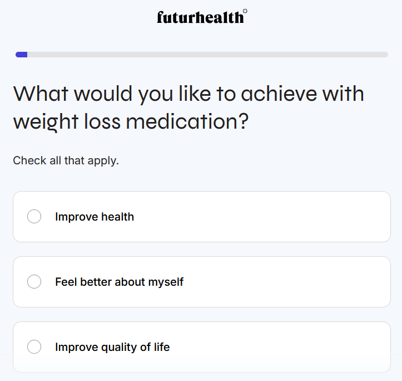This screenshot has width=402, height=381.
Task: Click the blue filled portion of progress bar
Action: pyautogui.click(x=22, y=55)
